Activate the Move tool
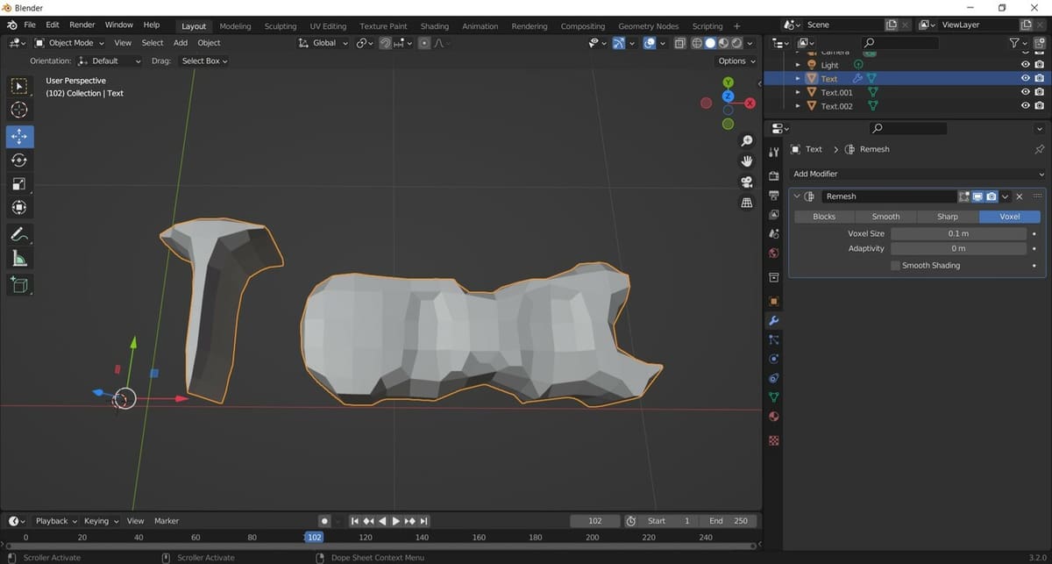Screen dimensions: 1052x564 click(x=19, y=137)
